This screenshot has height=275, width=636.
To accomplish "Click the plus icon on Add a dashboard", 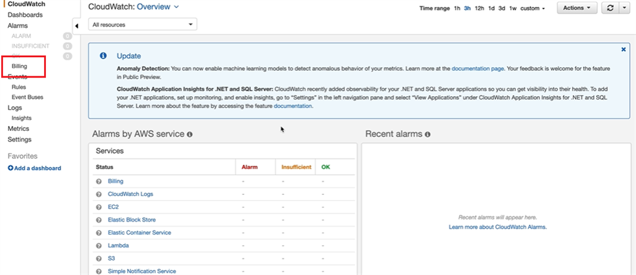I will pyautogui.click(x=11, y=168).
